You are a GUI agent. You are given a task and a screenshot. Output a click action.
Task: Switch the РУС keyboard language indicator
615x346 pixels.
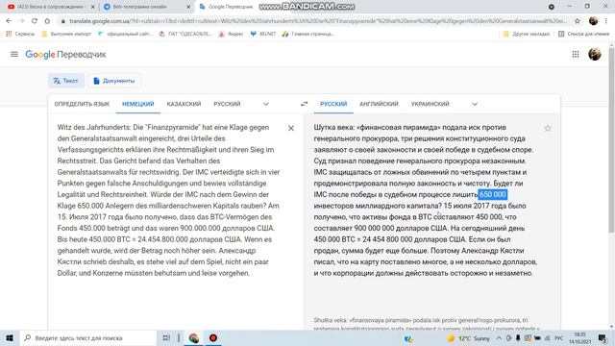[559, 338]
